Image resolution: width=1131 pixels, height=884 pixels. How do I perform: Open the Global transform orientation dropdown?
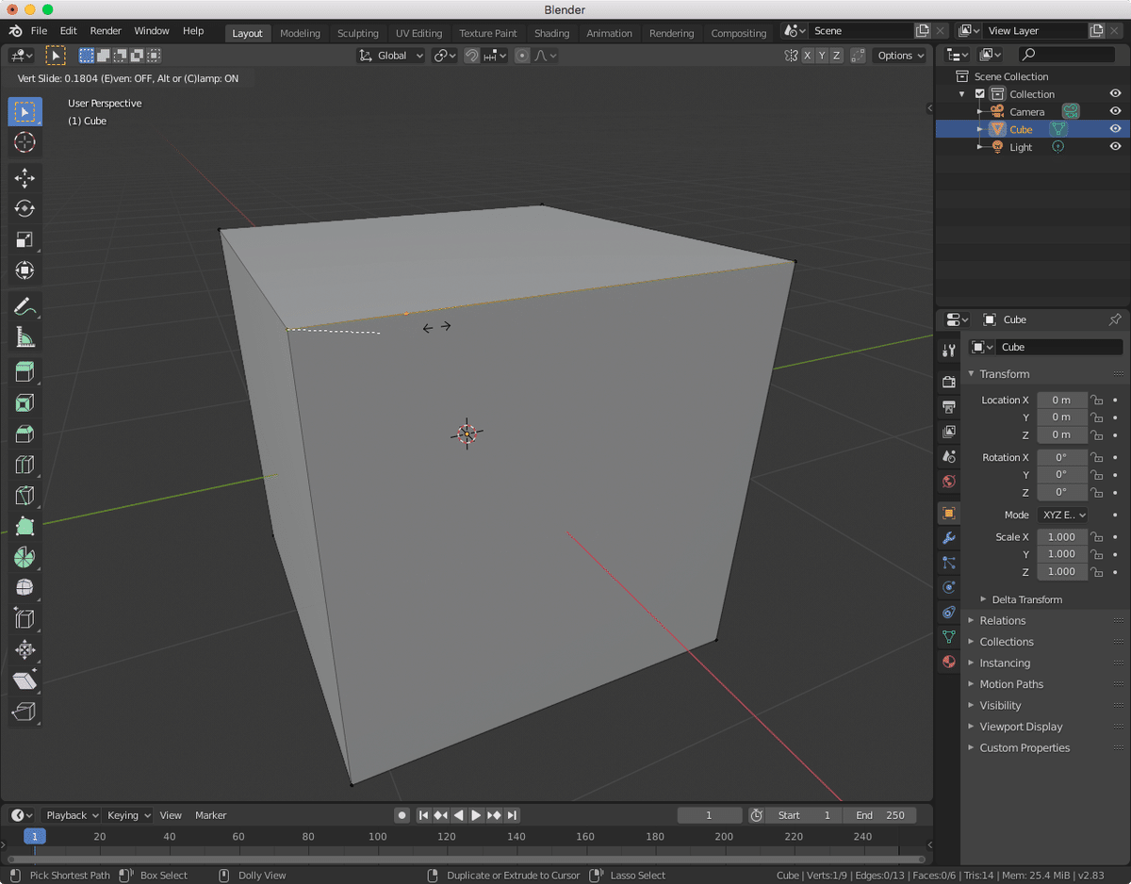(x=391, y=56)
